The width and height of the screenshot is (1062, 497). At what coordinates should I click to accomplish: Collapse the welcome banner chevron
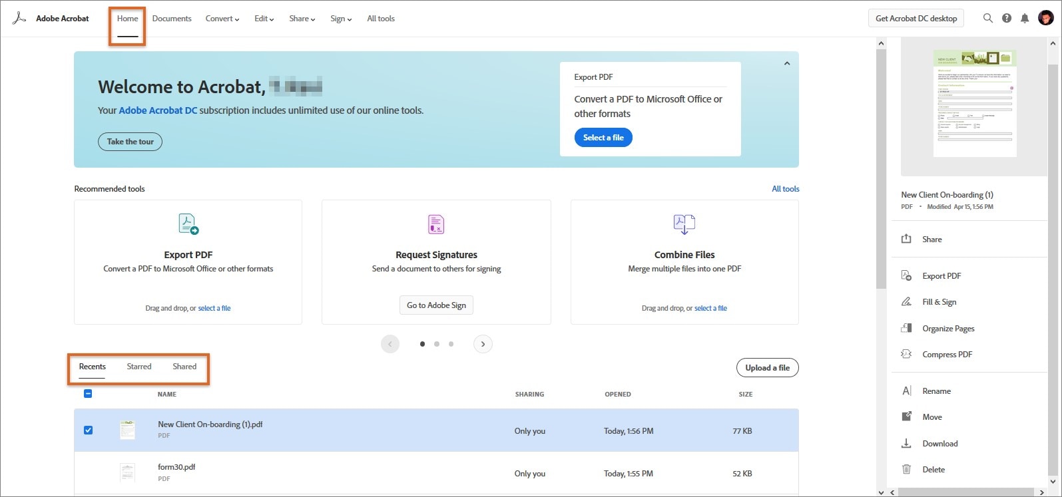coord(787,64)
